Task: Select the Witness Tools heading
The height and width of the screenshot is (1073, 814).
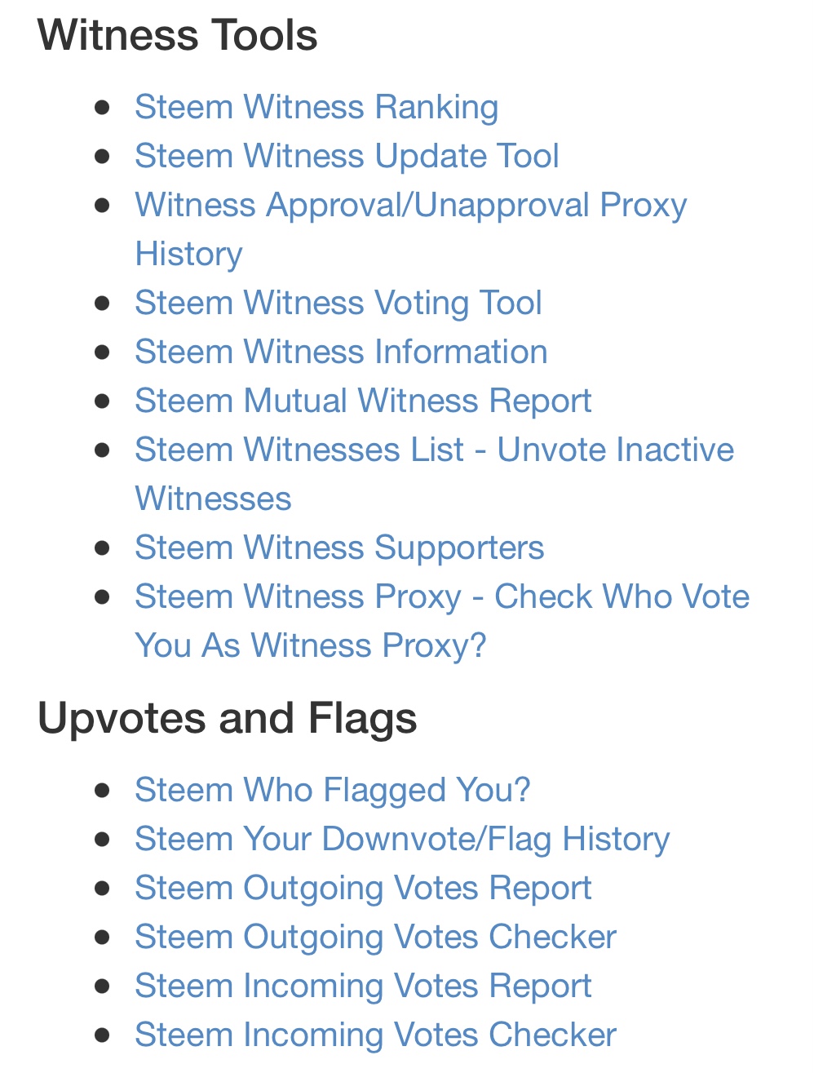Action: point(178,35)
